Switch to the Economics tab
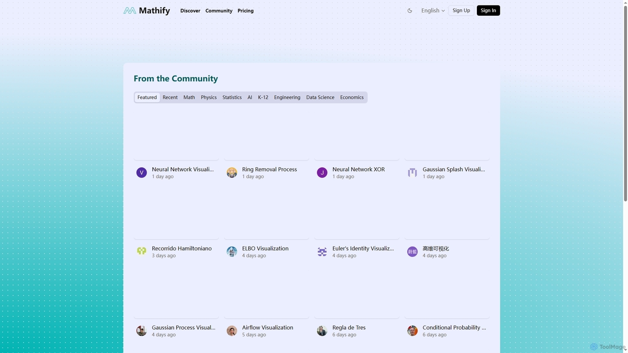628x353 pixels. tap(352, 97)
